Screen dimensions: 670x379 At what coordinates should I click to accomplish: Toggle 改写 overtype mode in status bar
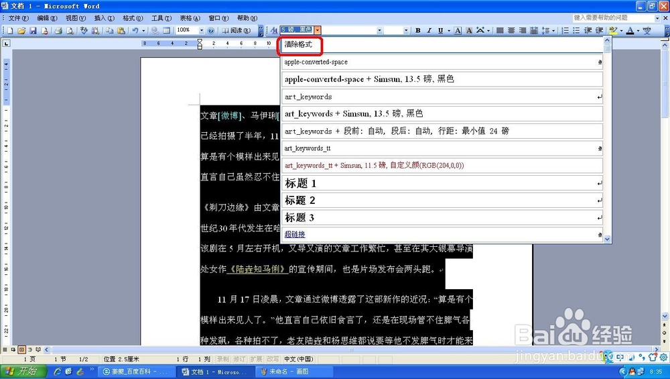273,359
